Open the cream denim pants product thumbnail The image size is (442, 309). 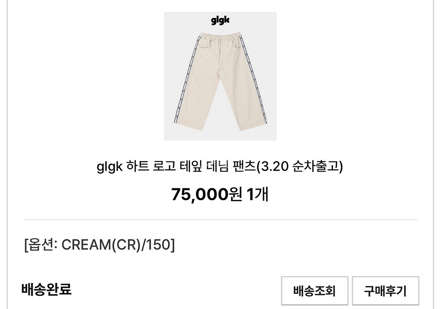[x=220, y=76]
